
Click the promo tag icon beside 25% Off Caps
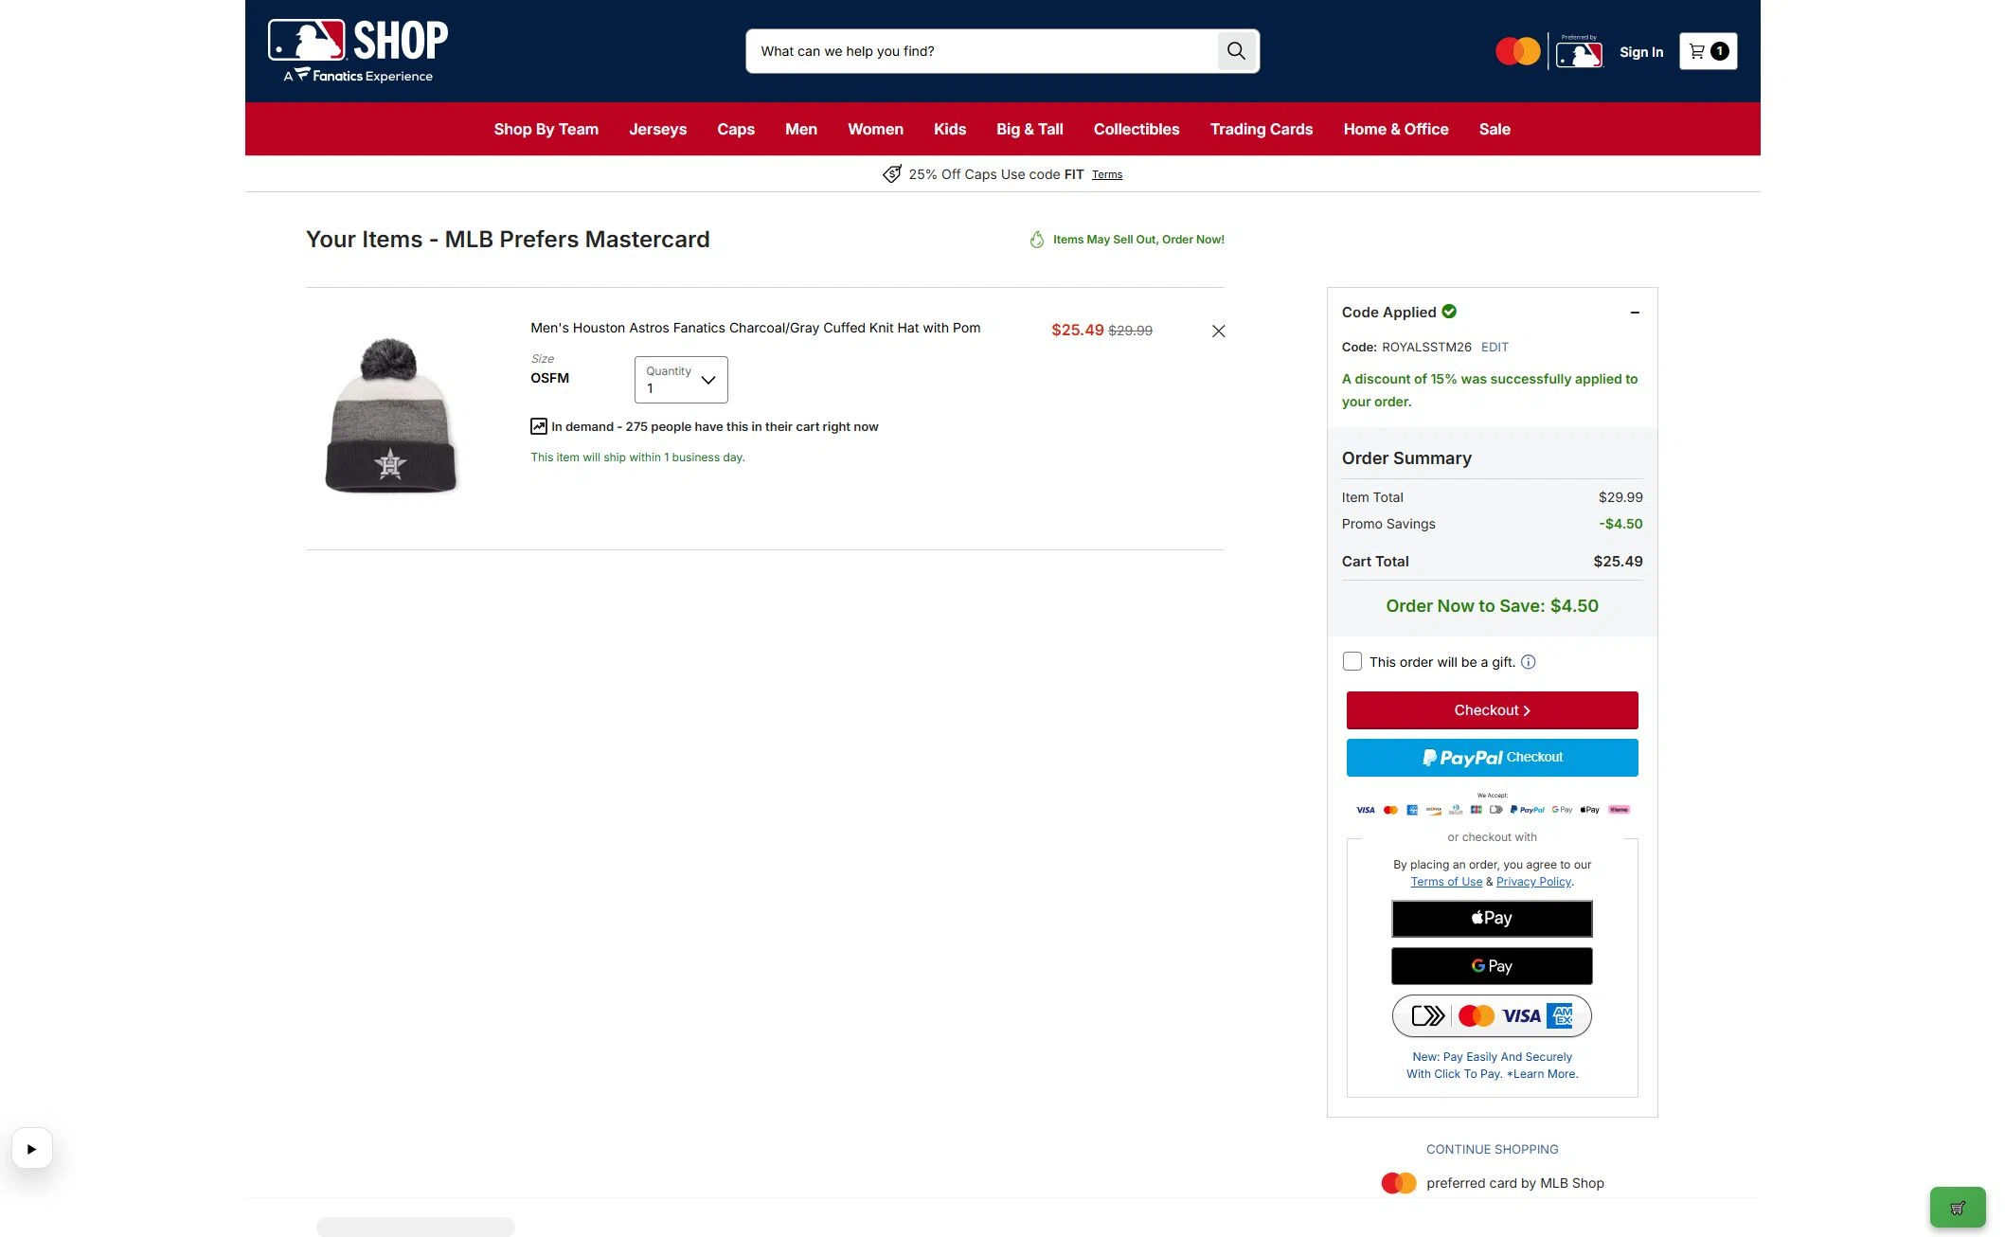coord(891,174)
